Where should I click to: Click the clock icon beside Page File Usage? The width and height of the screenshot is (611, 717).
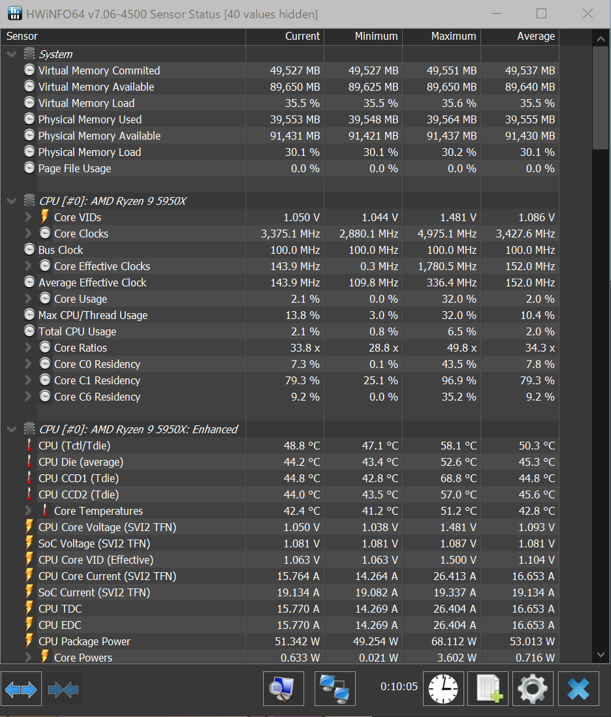coord(29,168)
